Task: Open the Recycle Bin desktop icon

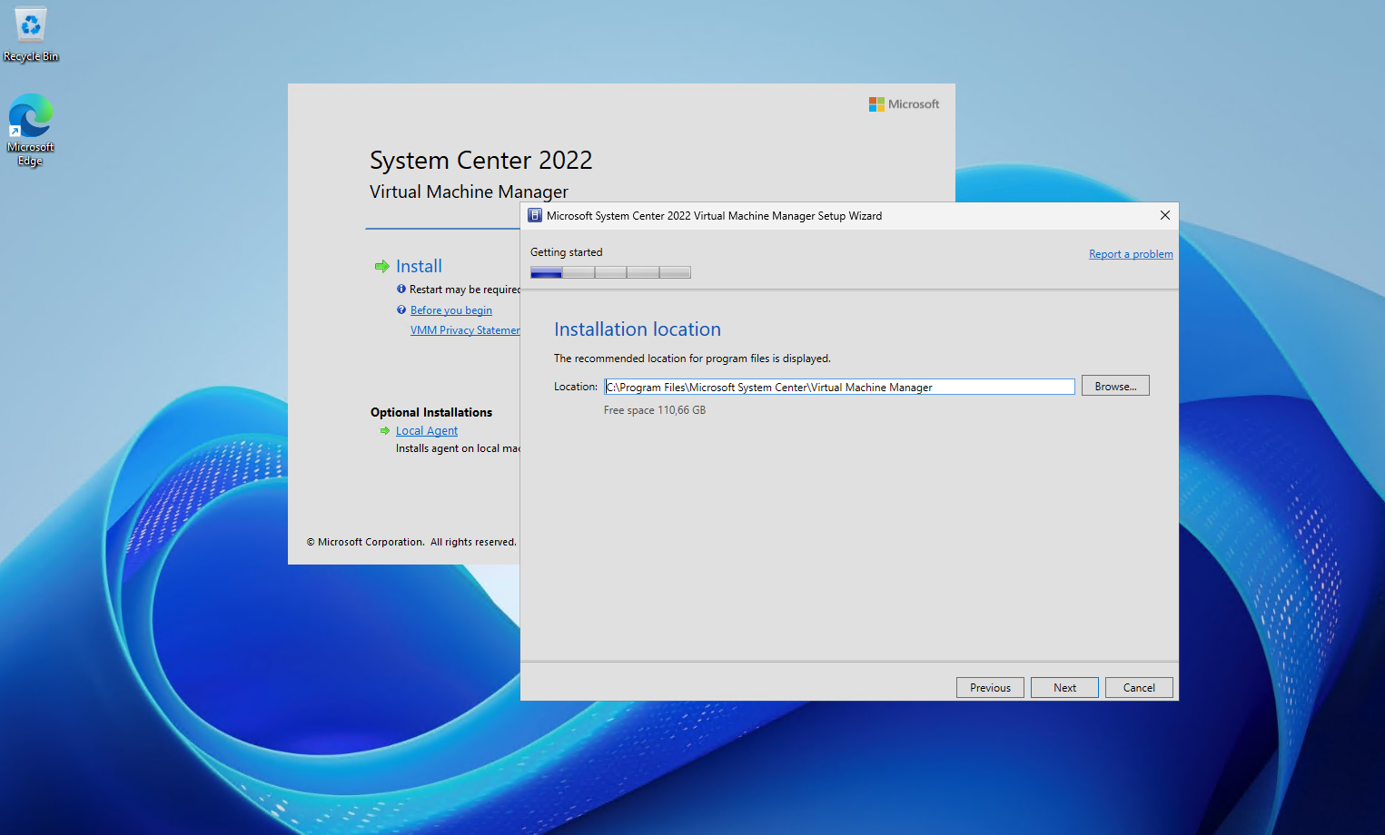Action: pyautogui.click(x=31, y=34)
